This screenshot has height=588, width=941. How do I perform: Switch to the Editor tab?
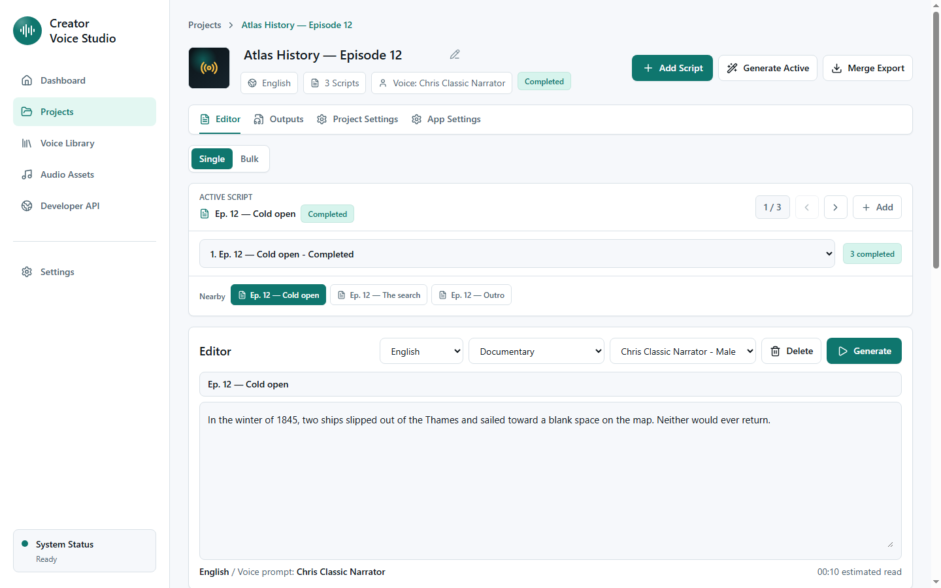click(220, 120)
